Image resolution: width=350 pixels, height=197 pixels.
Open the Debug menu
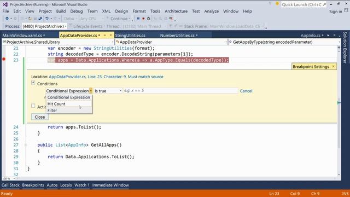pyautogui.click(x=77, y=11)
